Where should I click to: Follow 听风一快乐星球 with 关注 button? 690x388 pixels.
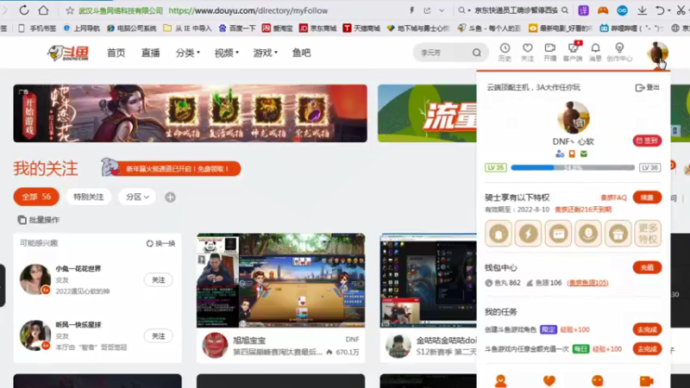point(159,336)
